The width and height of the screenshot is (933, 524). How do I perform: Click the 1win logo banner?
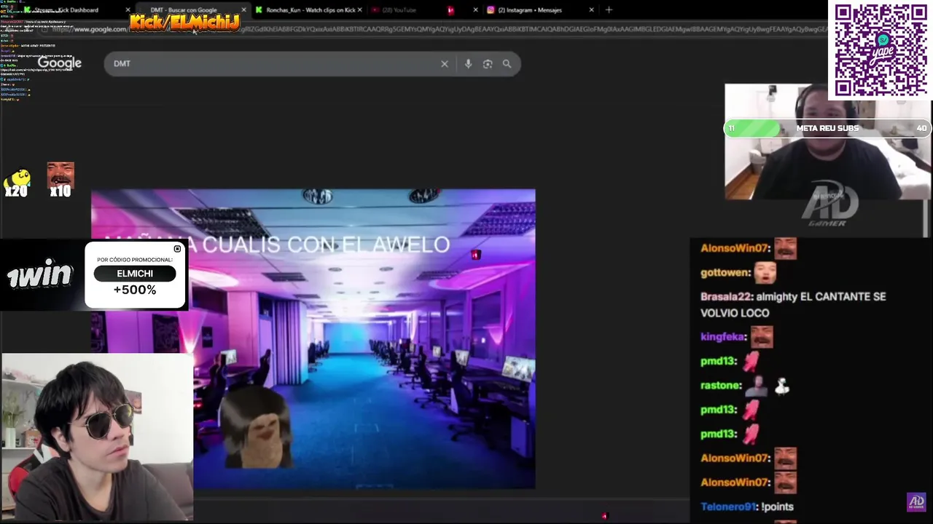(x=40, y=275)
